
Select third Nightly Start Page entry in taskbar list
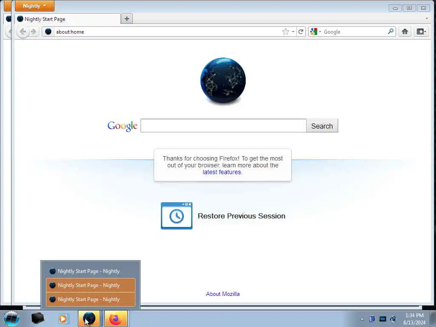[91, 299]
